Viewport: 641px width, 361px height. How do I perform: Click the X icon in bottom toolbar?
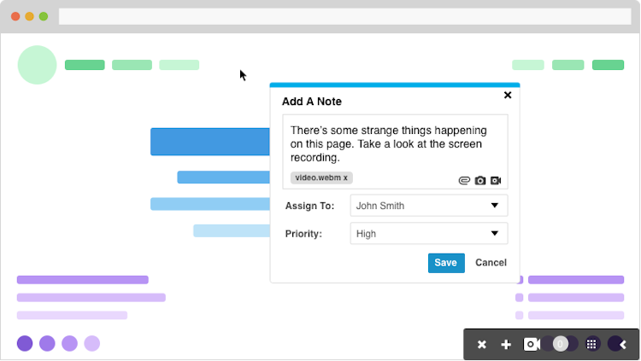tap(482, 344)
